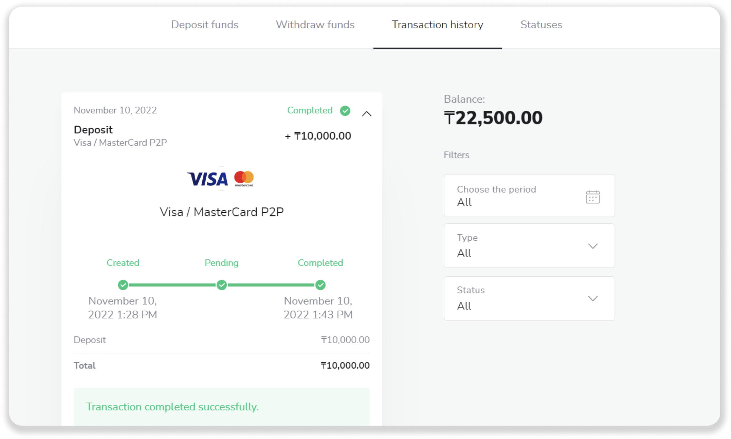This screenshot has height=439, width=731.
Task: Click the calendar icon in period filter
Action: 593,197
